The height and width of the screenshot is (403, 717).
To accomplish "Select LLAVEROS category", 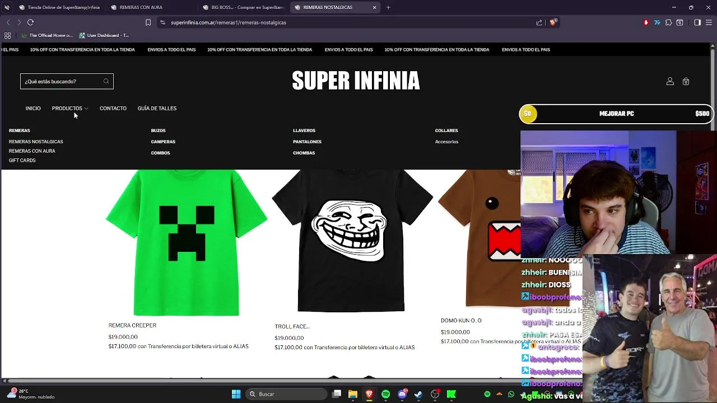I will pos(304,130).
